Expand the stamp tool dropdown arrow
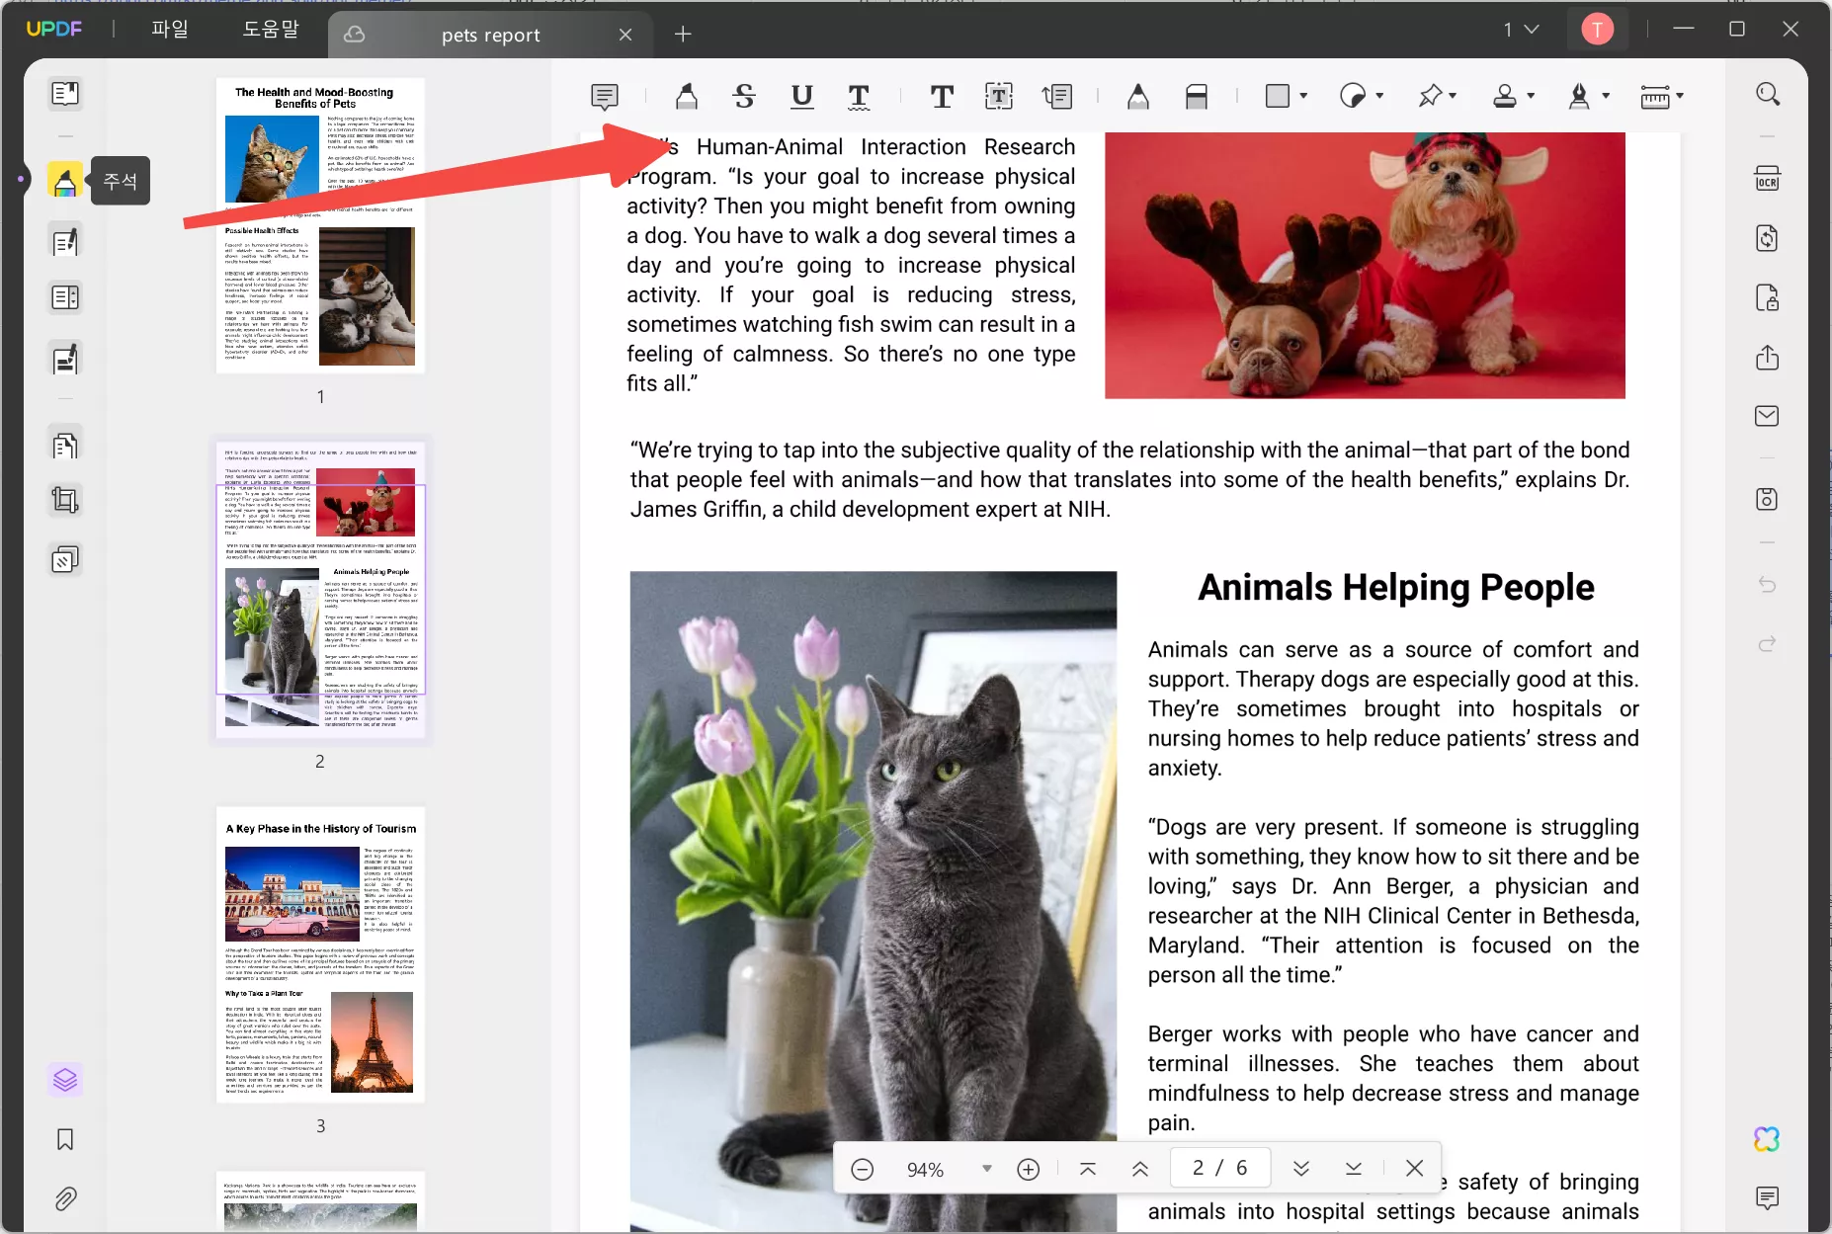 point(1531,96)
